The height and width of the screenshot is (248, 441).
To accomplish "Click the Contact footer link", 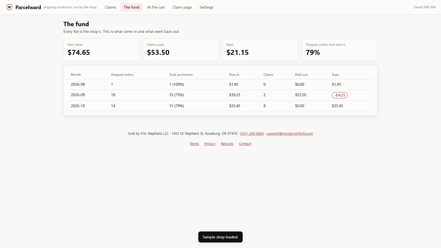I will point(245,144).
